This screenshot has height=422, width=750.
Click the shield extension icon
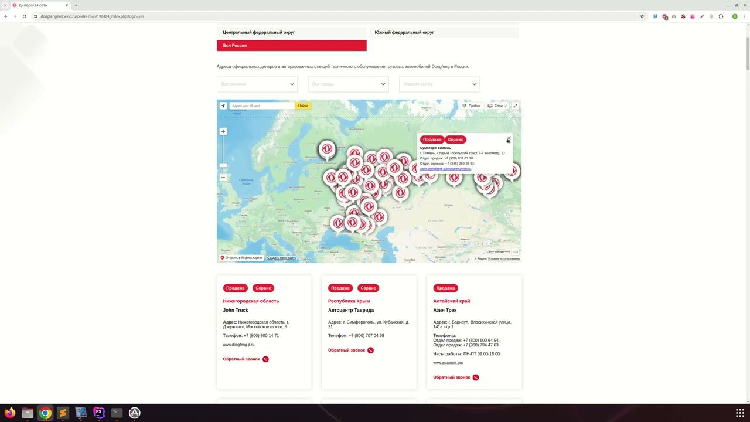coord(711,16)
